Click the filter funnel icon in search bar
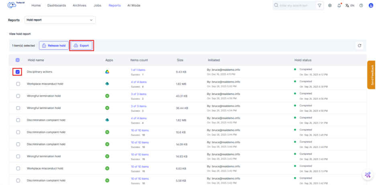This screenshot has height=185, width=376. 319,6
